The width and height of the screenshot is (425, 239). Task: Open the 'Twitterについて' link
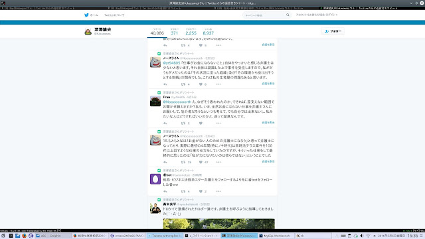(x=114, y=15)
